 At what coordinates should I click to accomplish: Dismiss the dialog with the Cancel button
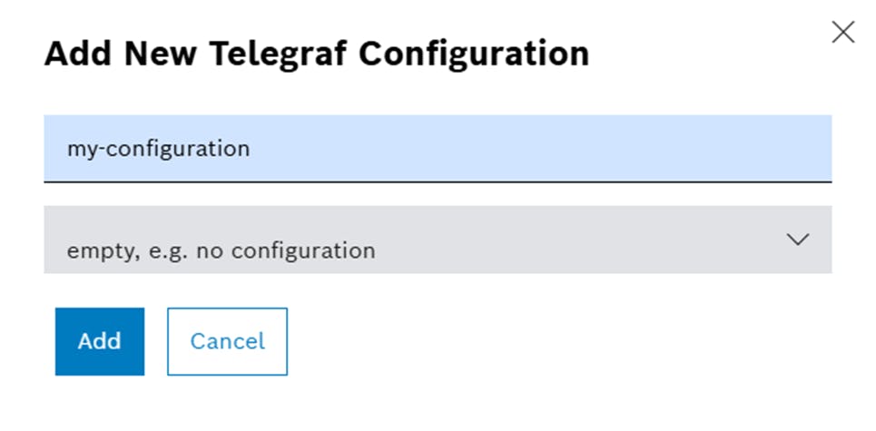click(227, 341)
